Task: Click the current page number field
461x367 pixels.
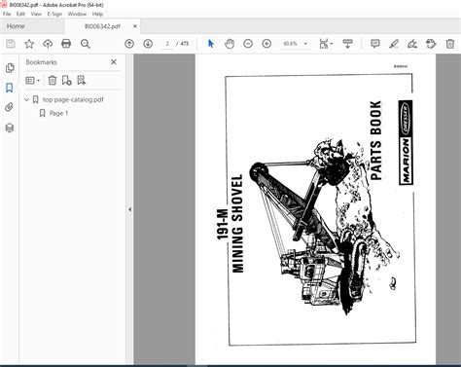Action: click(167, 44)
